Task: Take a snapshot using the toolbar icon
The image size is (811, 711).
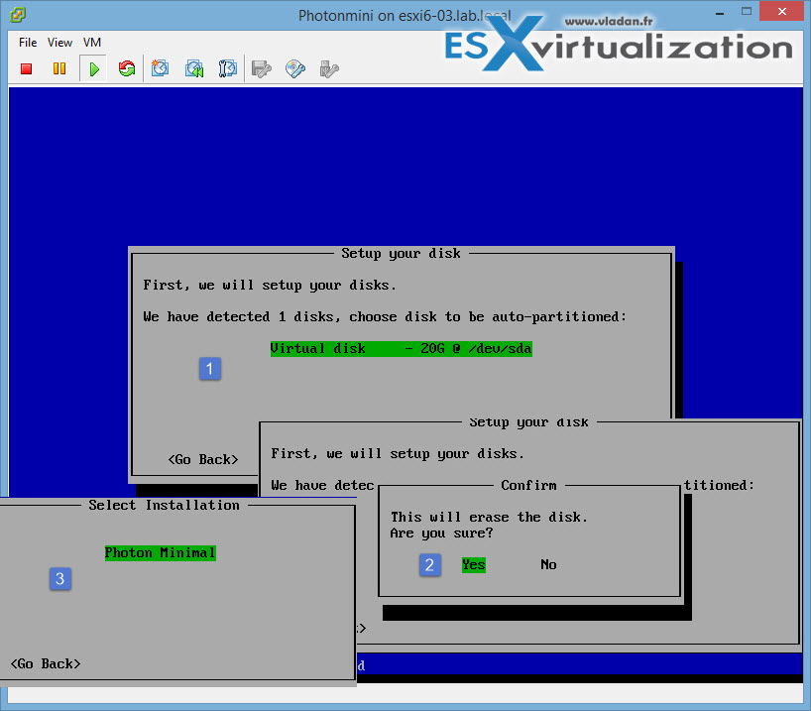Action: point(161,68)
